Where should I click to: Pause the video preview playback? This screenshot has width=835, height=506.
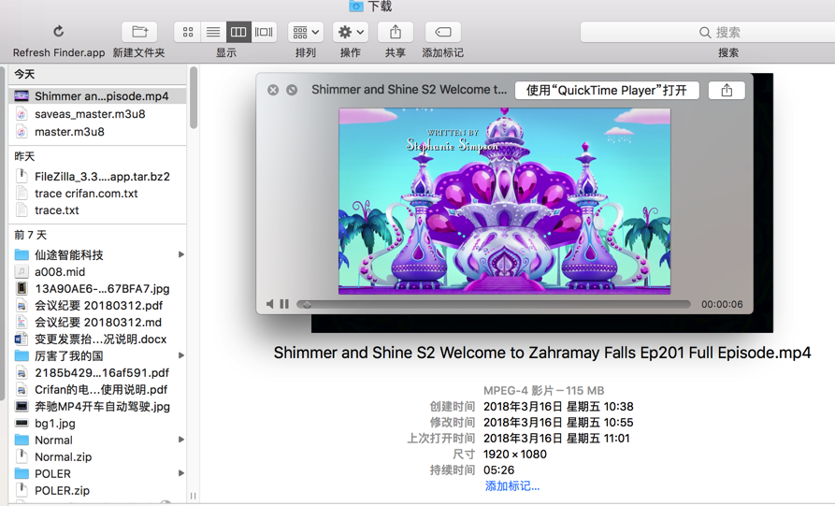tap(284, 304)
